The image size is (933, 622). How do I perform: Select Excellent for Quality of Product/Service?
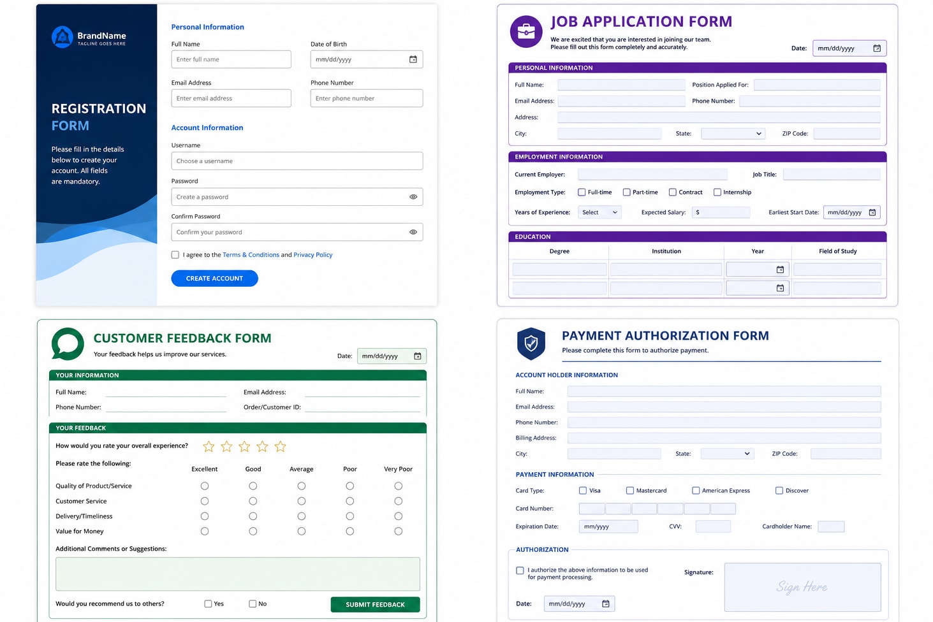(x=205, y=486)
